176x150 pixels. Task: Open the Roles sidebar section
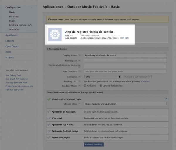8,52
